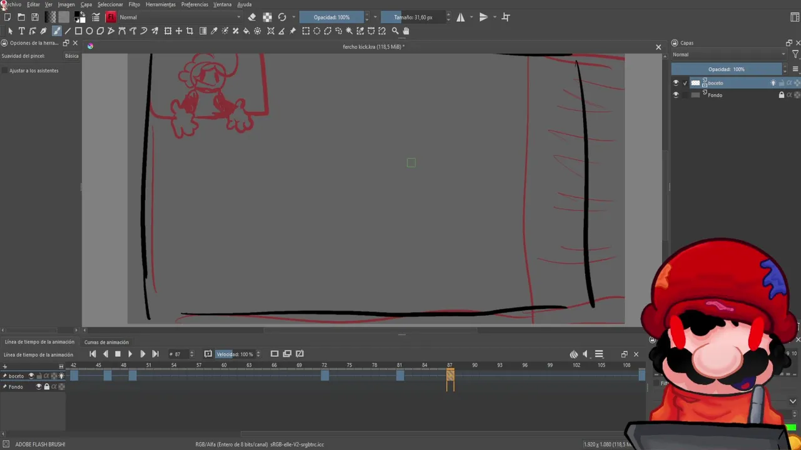Enable Ajustar a los asistentes checkbox

click(5, 71)
